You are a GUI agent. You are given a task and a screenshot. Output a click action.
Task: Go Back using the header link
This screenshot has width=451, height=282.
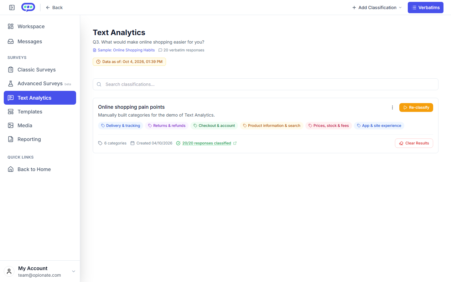pyautogui.click(x=54, y=8)
